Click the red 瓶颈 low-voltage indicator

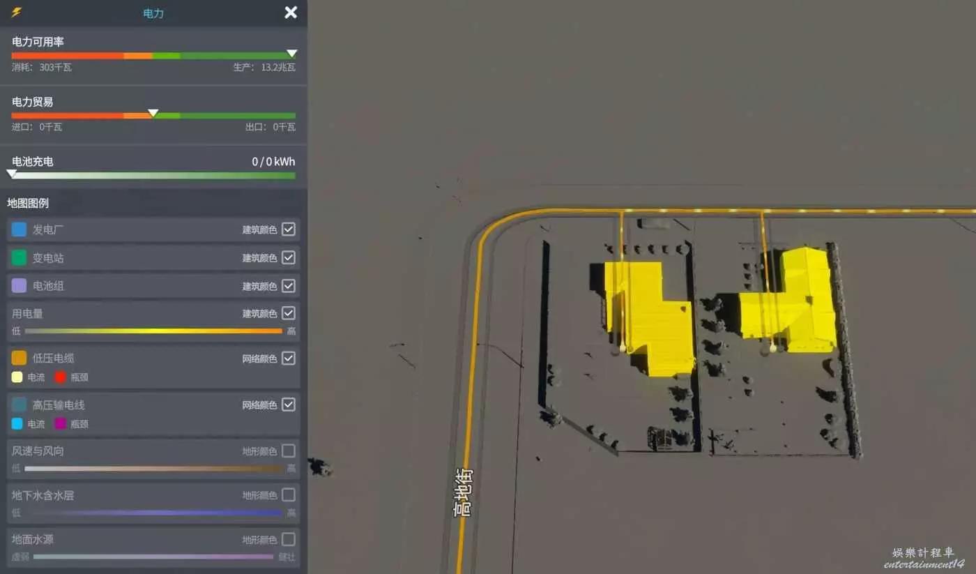point(61,377)
